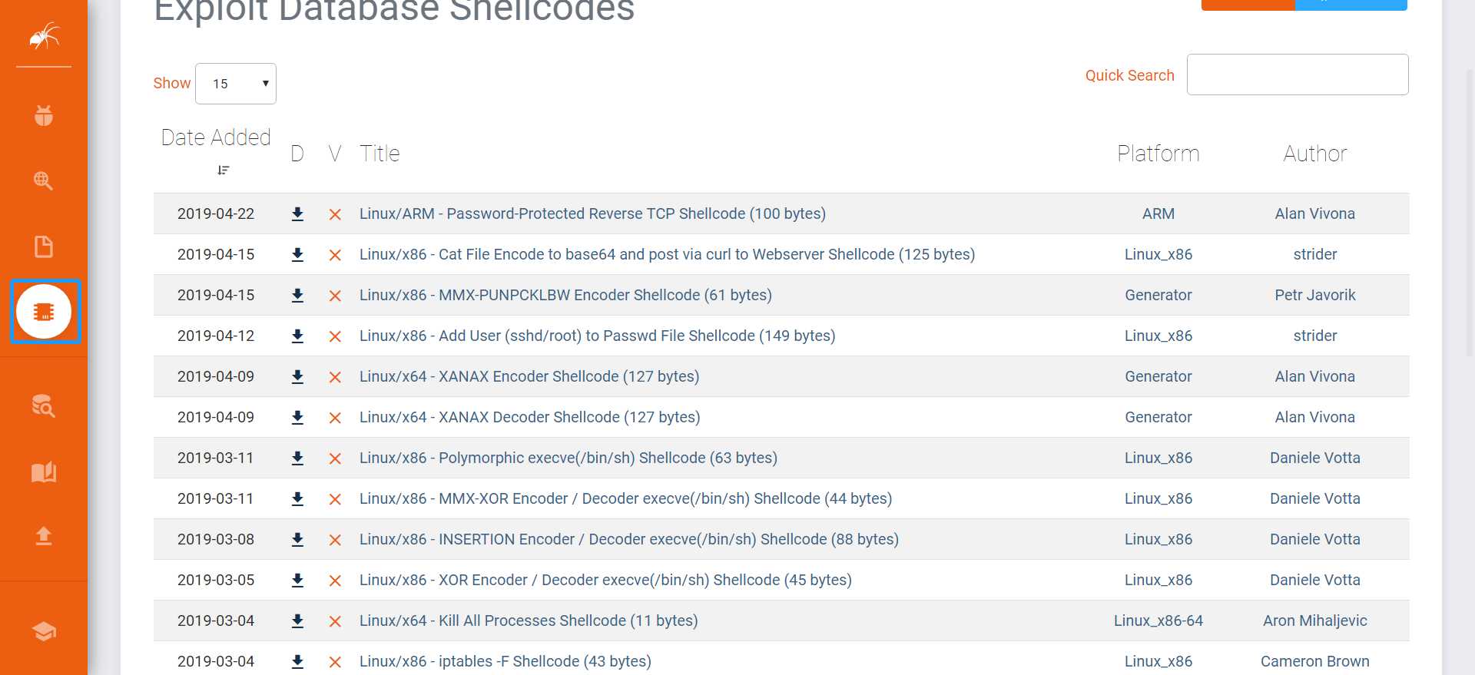This screenshot has height=675, width=1475.
Task: Open the Show entries dropdown set to 15
Action: coord(236,84)
